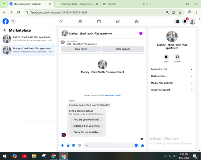Choose a sticker icon in composer
Viewport: 201px width, 160px height.
tap(74, 145)
